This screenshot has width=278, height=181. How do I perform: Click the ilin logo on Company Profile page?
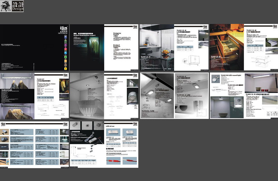135,27
